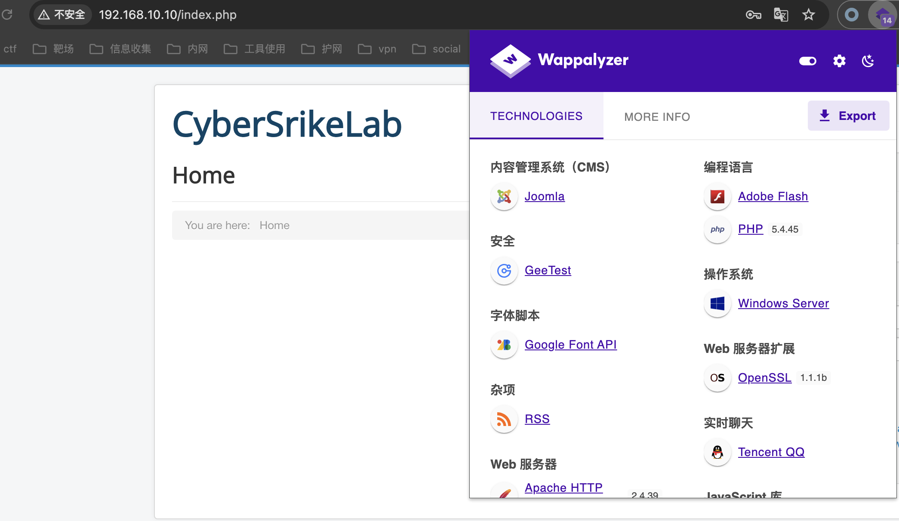Open the OpenSSL link
The width and height of the screenshot is (899, 521).
(x=764, y=378)
